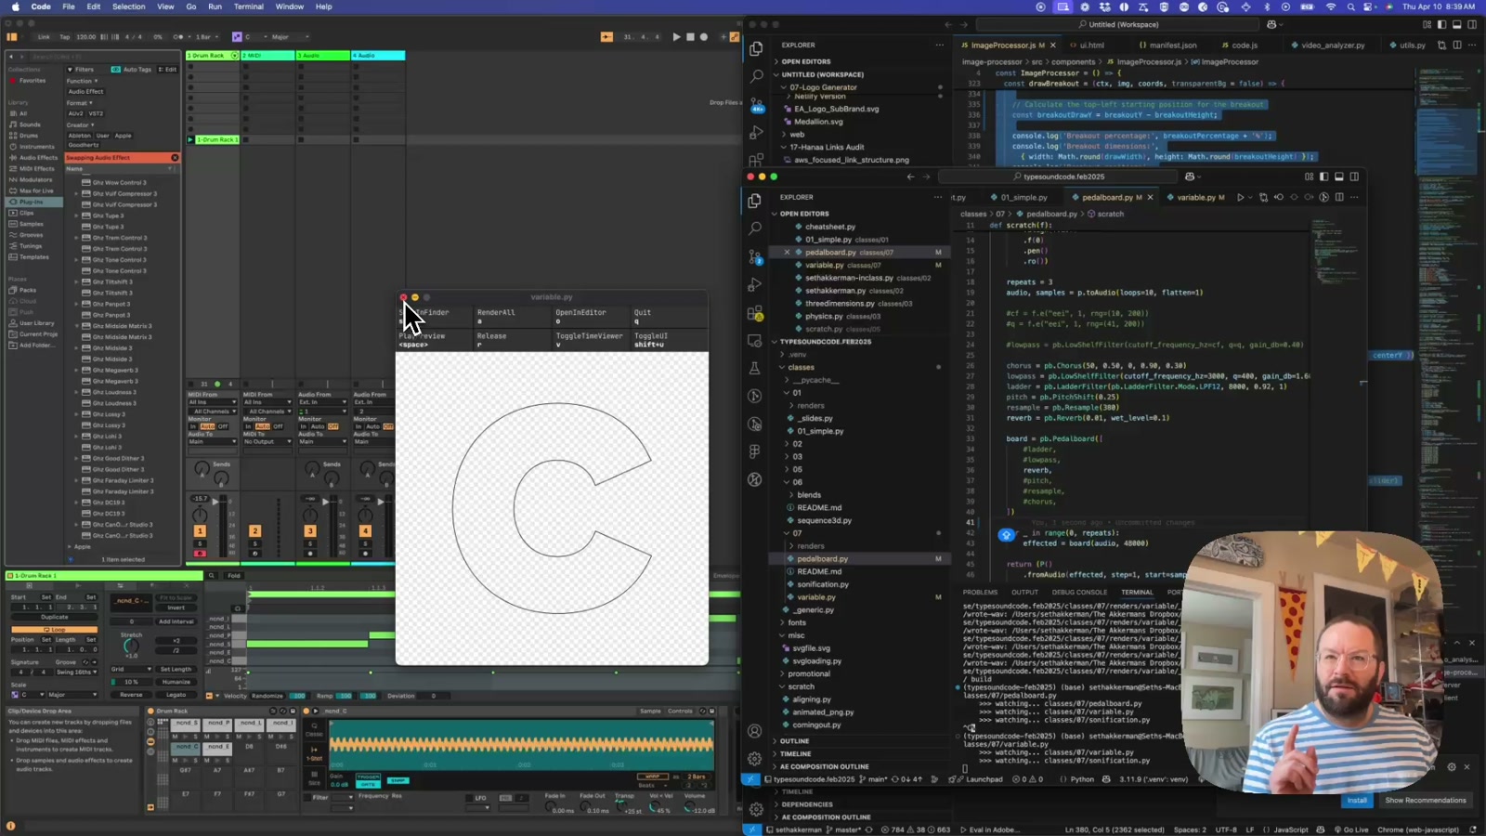Adjust track 1 volume fader
Screen dimensions: 1486x836
215,503
